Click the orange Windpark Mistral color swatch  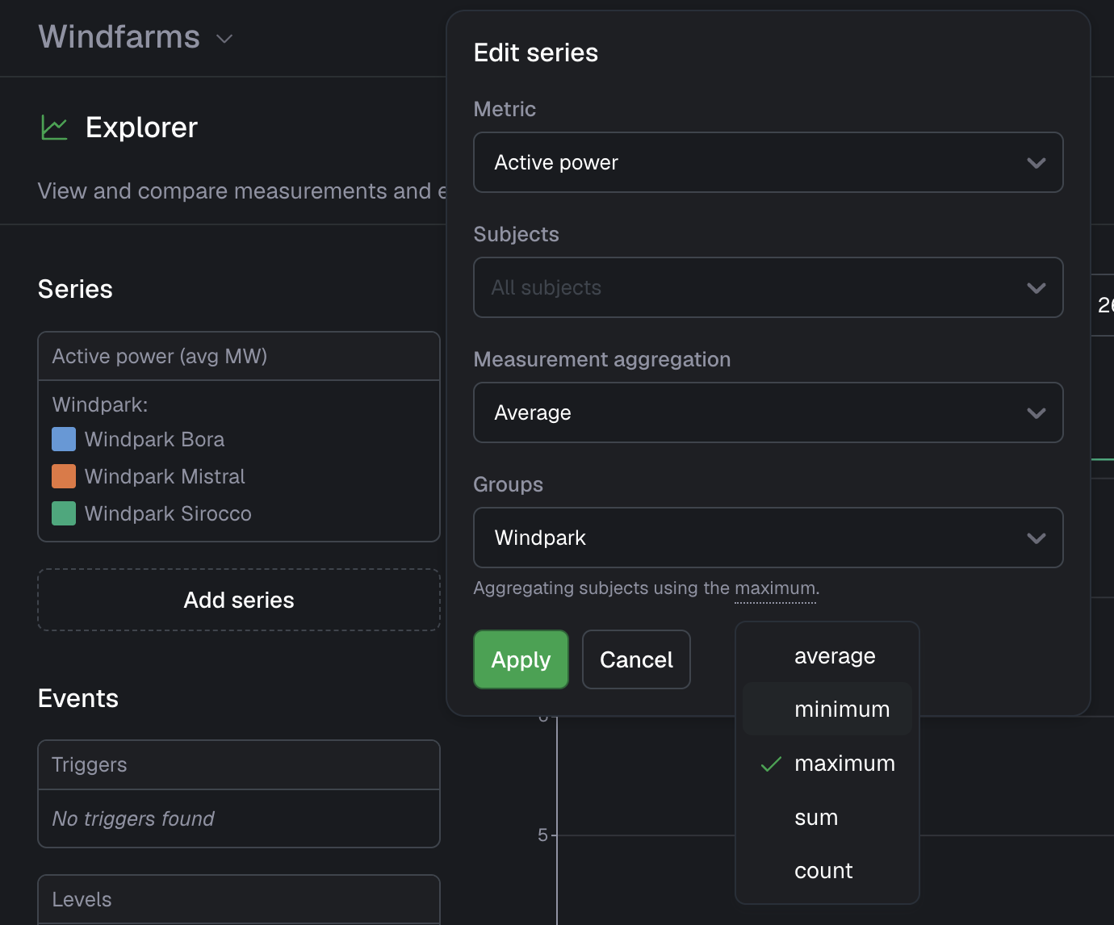point(63,476)
